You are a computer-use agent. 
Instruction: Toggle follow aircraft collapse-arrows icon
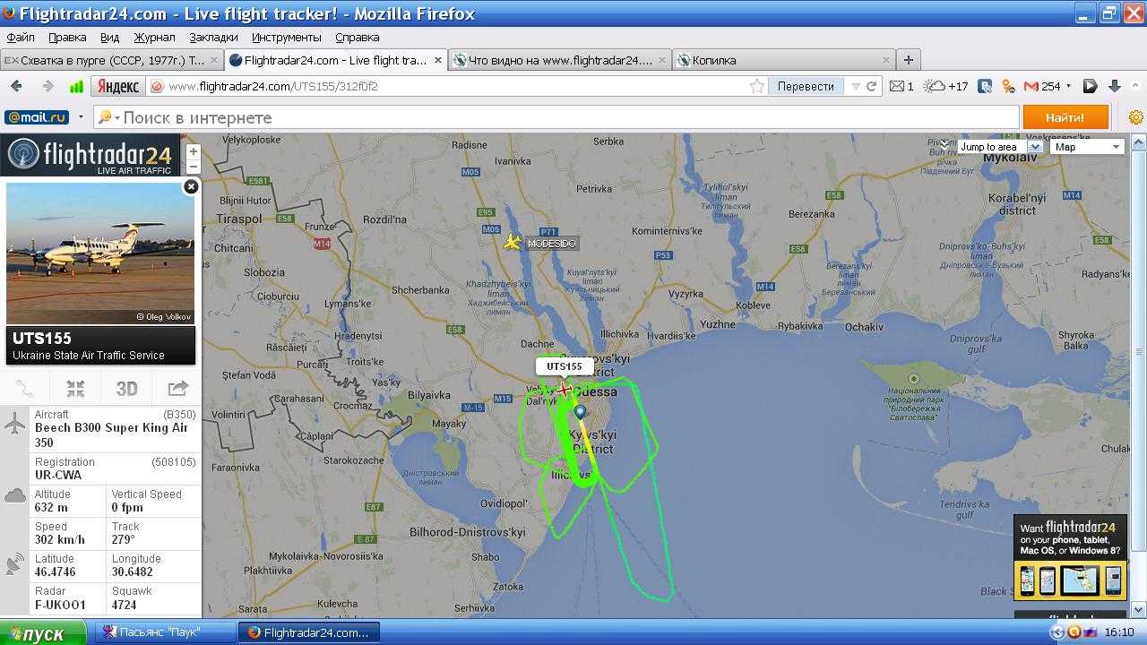(75, 389)
